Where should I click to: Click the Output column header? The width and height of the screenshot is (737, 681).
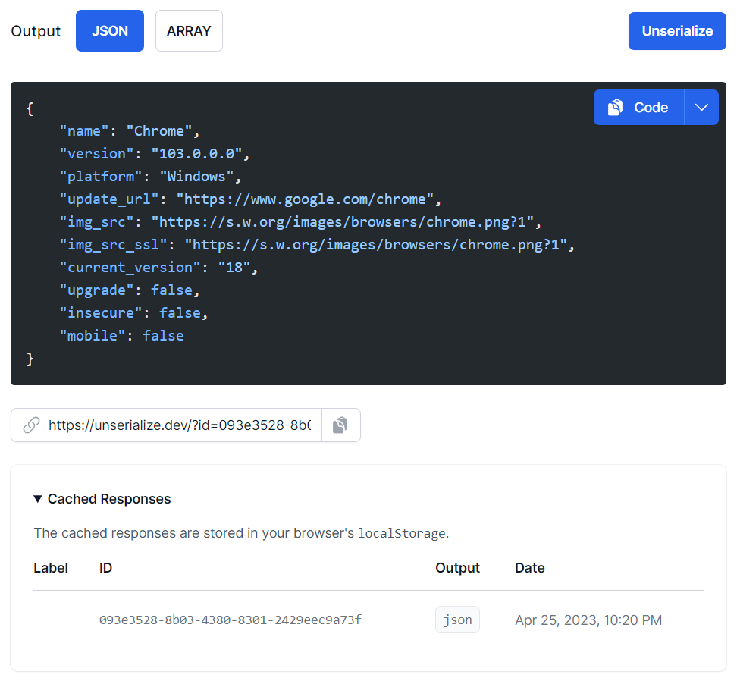coord(457,568)
